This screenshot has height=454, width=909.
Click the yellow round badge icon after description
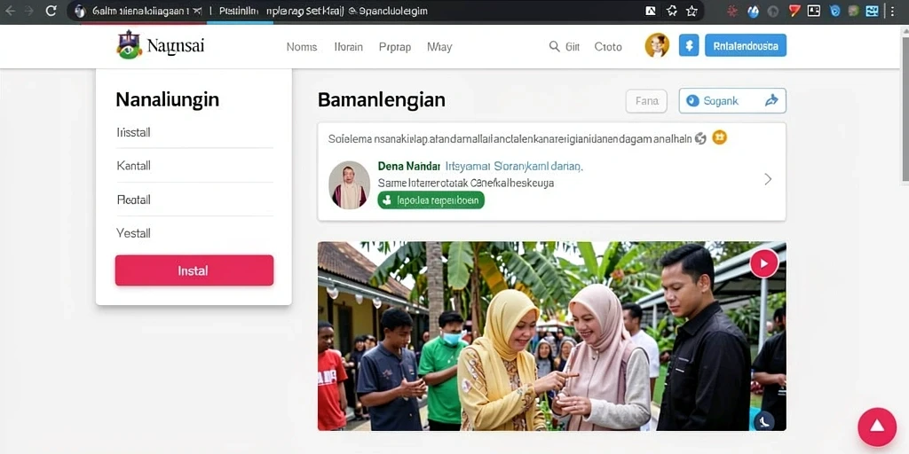coord(719,137)
